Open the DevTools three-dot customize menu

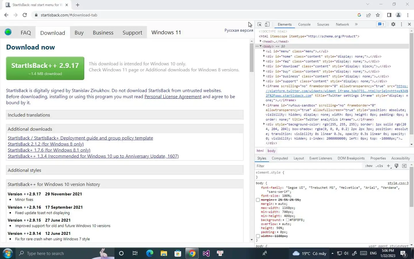click(x=401, y=24)
